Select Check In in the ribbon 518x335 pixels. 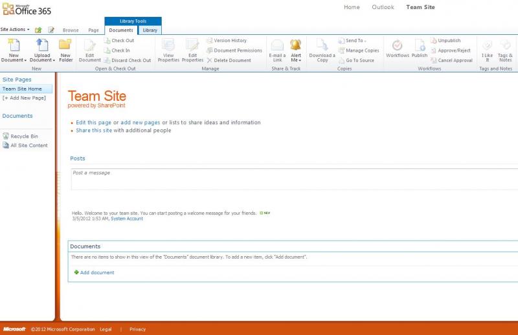click(x=117, y=50)
